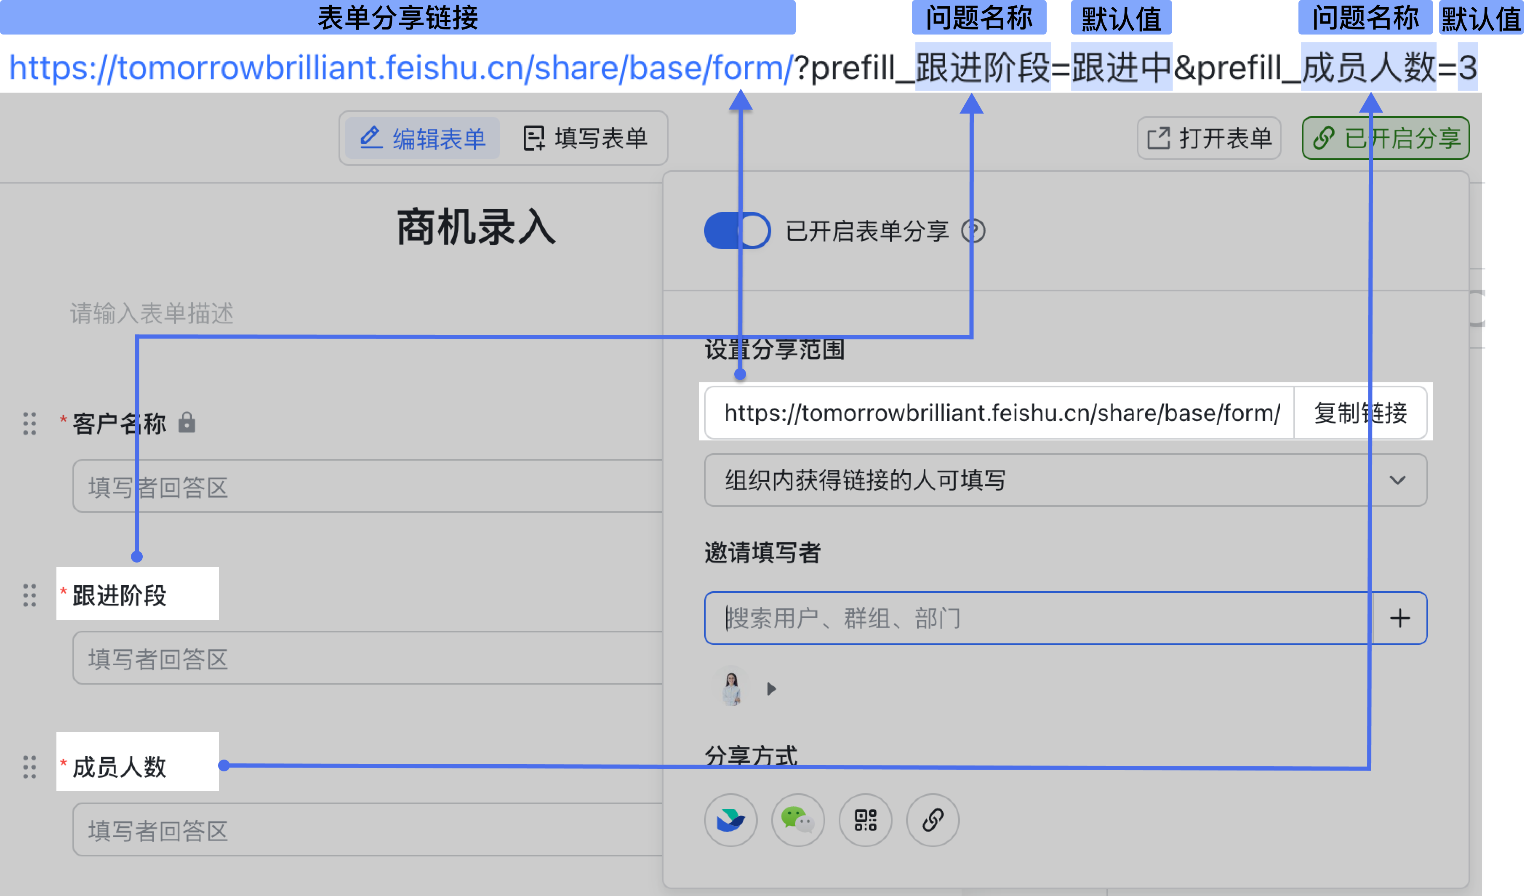
Task: Click the form icon in 填写表单
Action: tap(534, 138)
